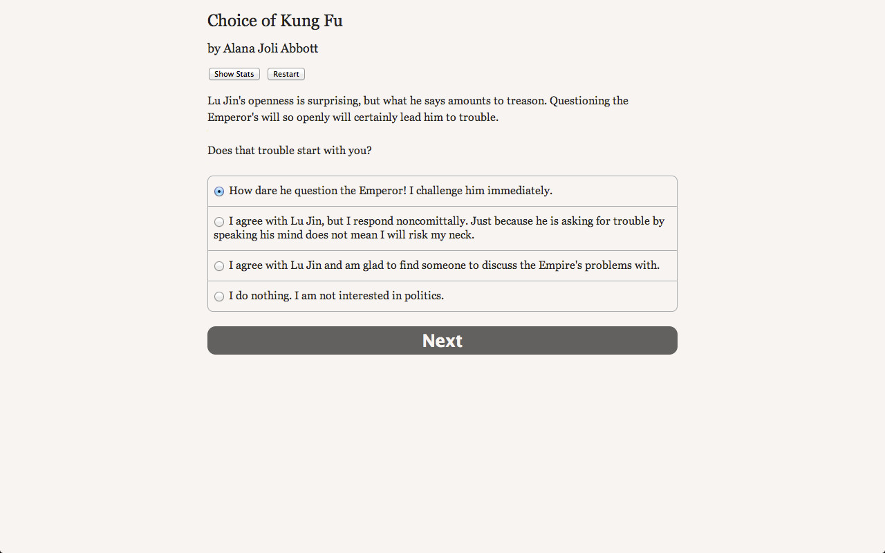Click the Next label on the gray bar

442,340
